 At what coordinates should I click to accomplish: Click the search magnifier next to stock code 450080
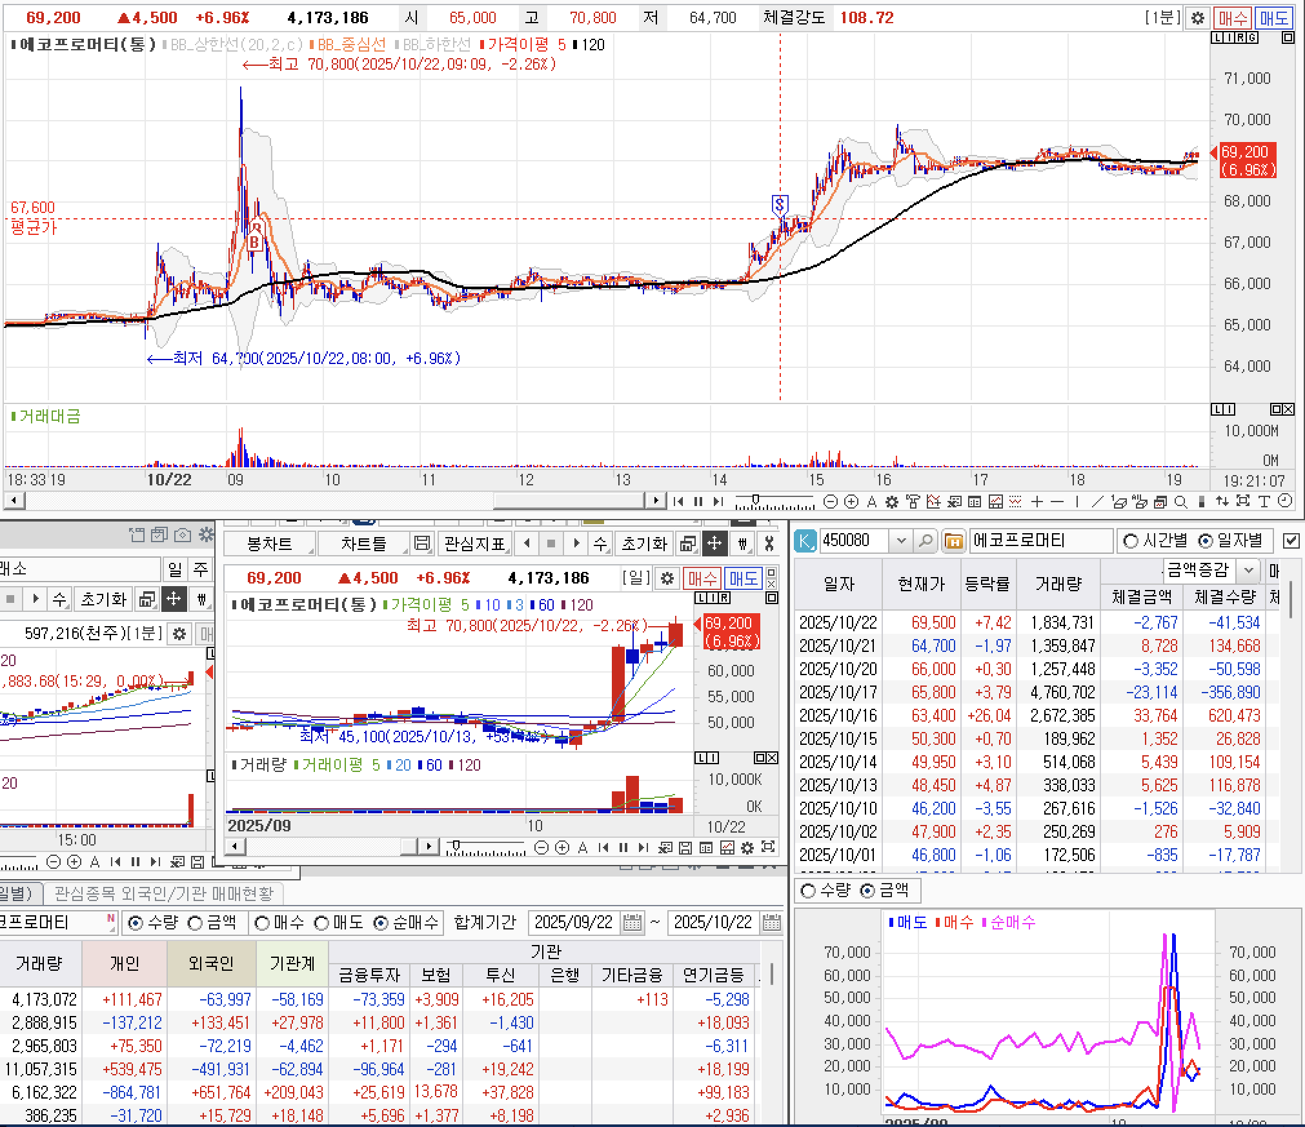(x=925, y=540)
